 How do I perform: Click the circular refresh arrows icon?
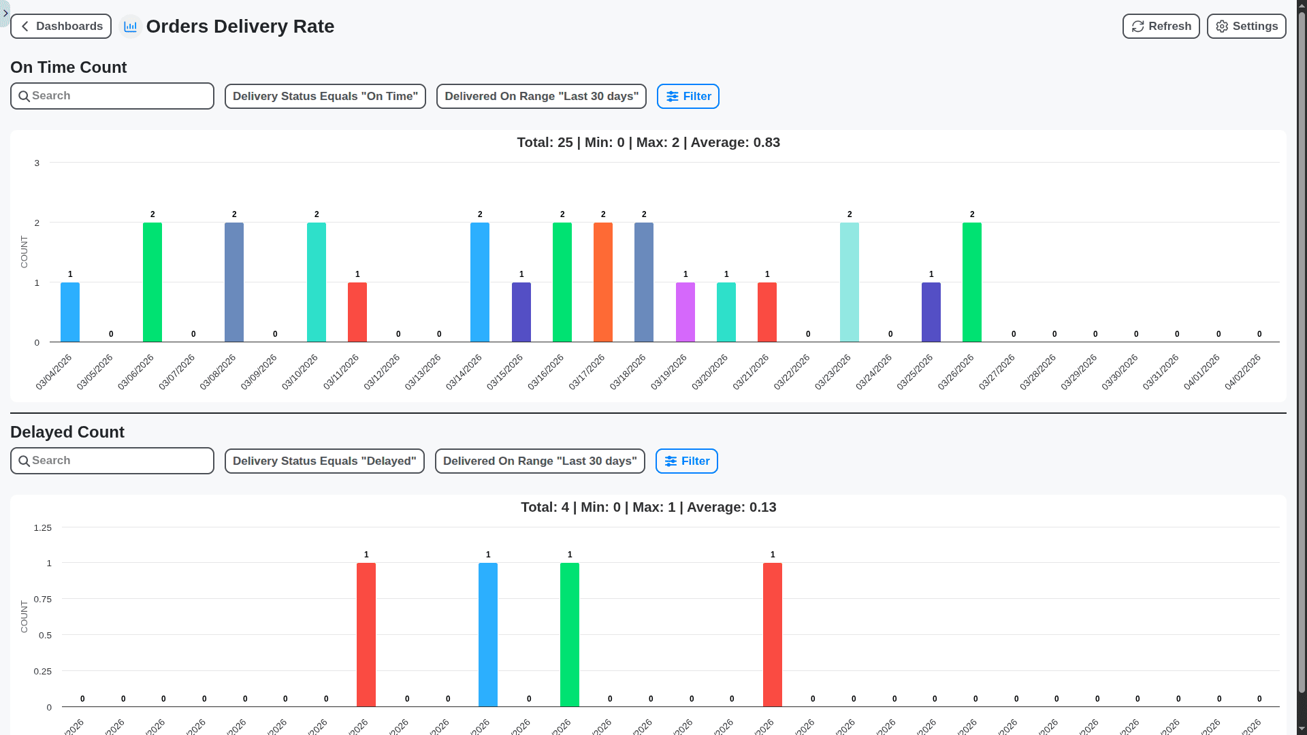click(x=1137, y=26)
